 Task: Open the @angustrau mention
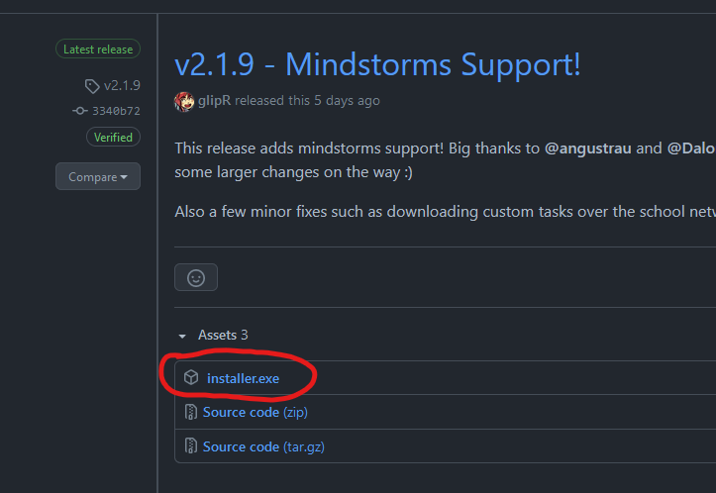(x=587, y=148)
